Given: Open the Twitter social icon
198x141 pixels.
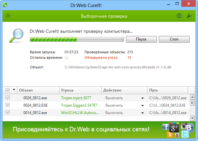Looking at the screenshot, I should [x=185, y=134].
